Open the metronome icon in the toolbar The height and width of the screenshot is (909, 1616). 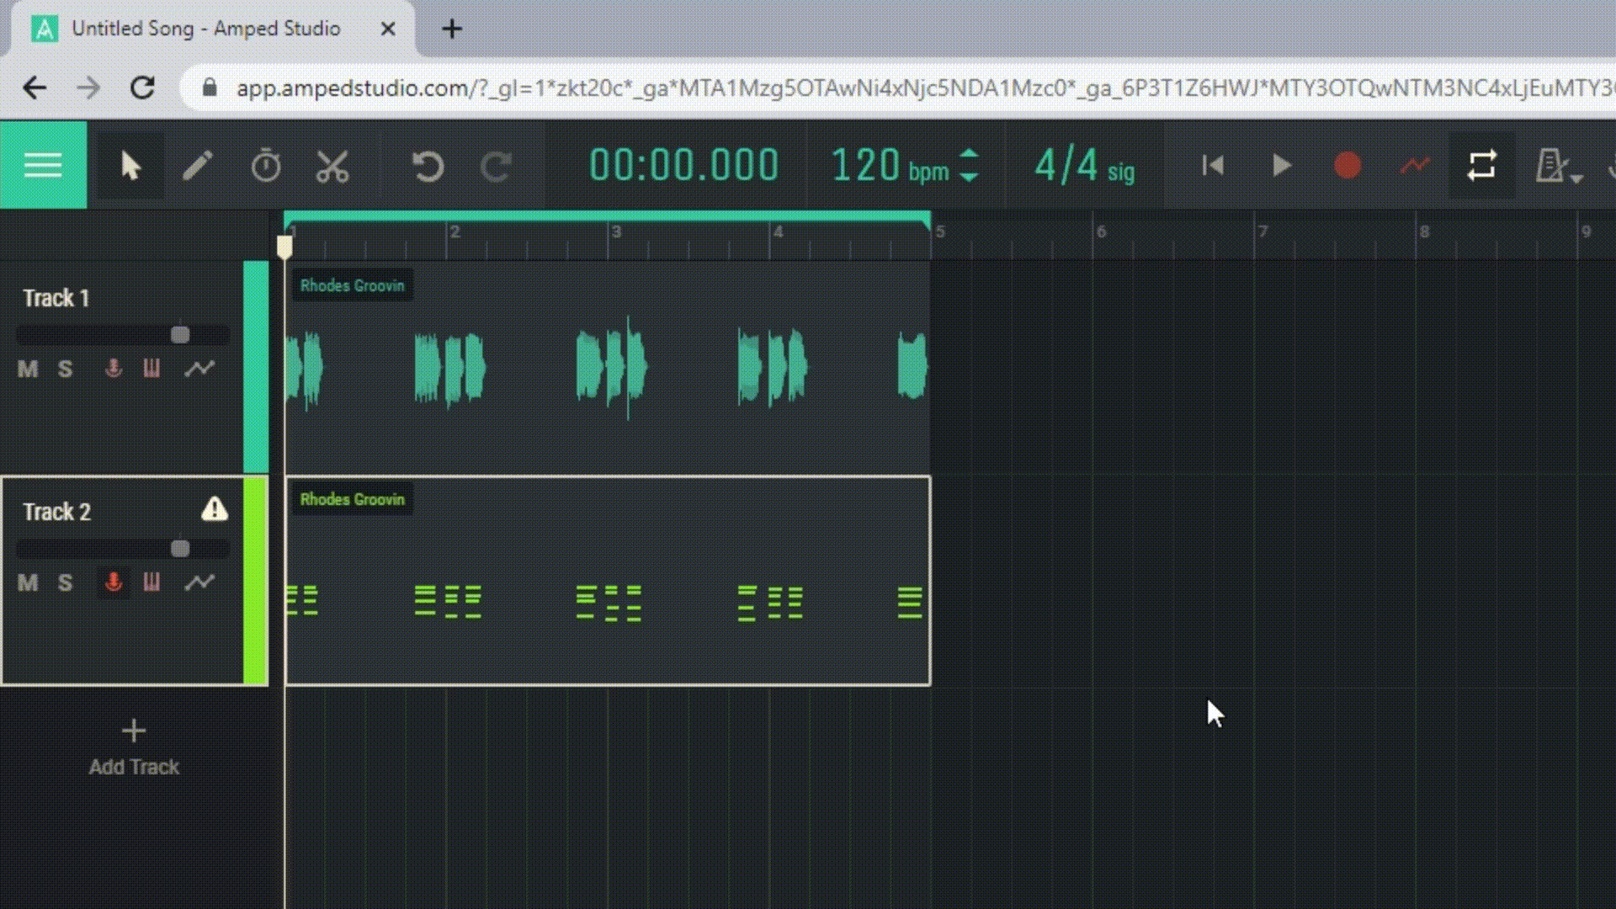pos(1553,165)
